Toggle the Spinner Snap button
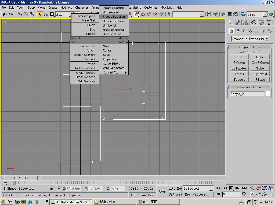Viewport: 275px width, 206px height. coord(155,14)
